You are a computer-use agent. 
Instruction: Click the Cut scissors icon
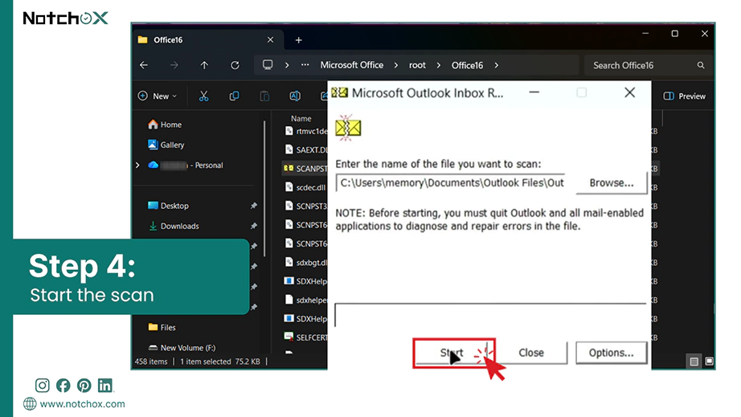[203, 96]
